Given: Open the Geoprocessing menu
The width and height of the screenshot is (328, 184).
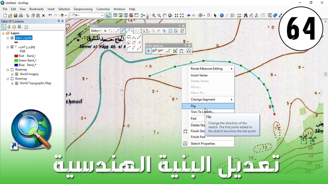Looking at the screenshot, I should [83, 9].
